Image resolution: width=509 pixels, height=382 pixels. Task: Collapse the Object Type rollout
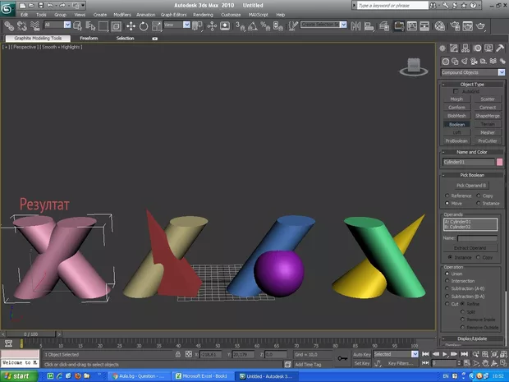[474, 85]
